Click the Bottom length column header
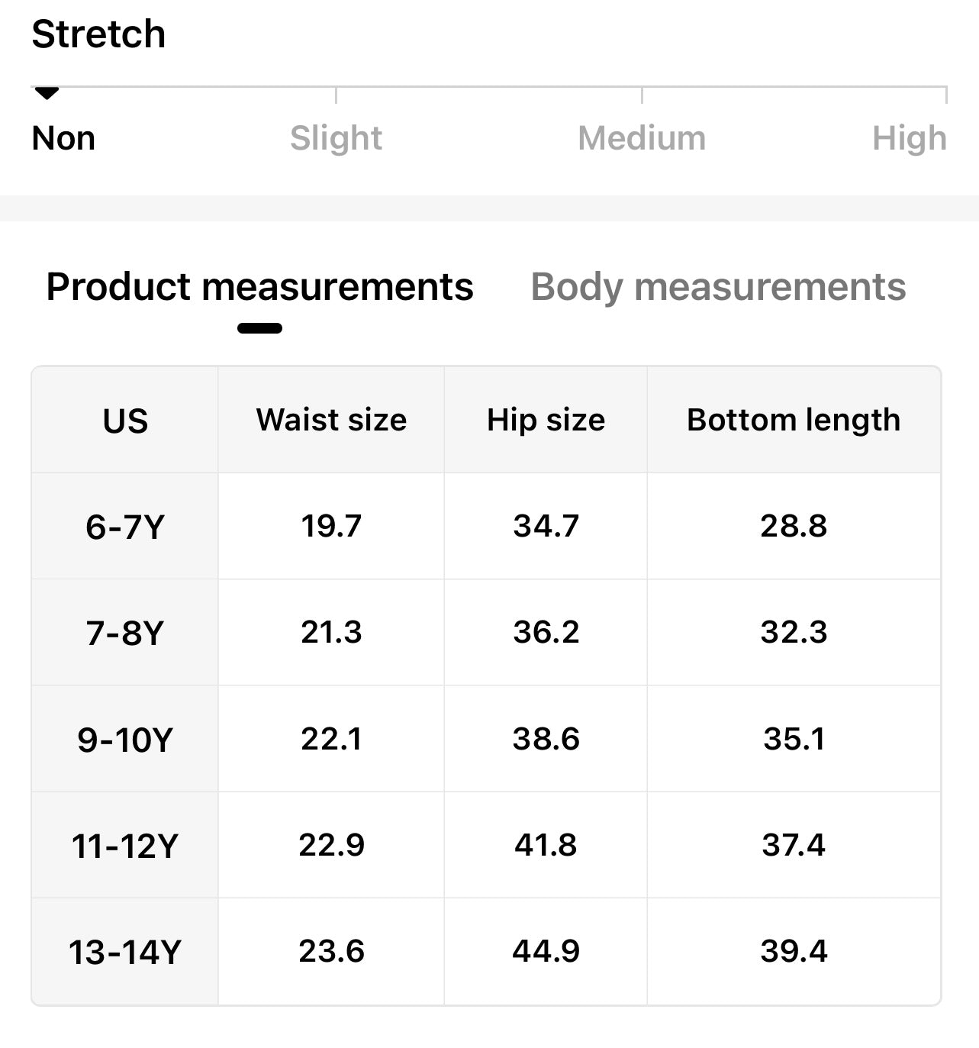The image size is (979, 1048). pos(794,420)
